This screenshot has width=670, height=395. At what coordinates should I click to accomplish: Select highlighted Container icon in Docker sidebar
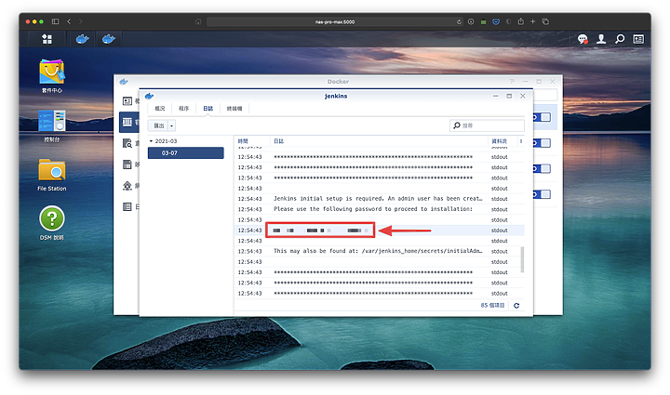(127, 123)
